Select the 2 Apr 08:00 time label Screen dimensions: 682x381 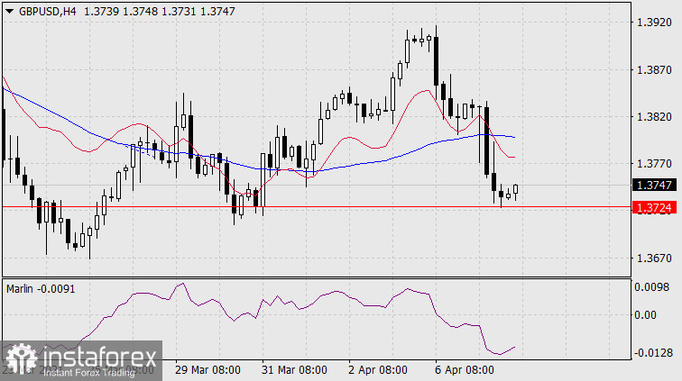click(x=377, y=370)
